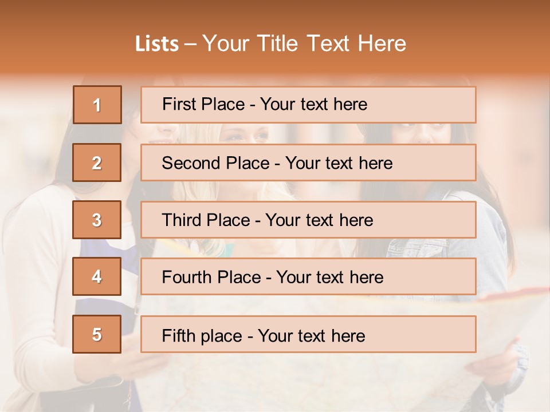Click the number 3 box
The image size is (550, 412).
(x=97, y=220)
